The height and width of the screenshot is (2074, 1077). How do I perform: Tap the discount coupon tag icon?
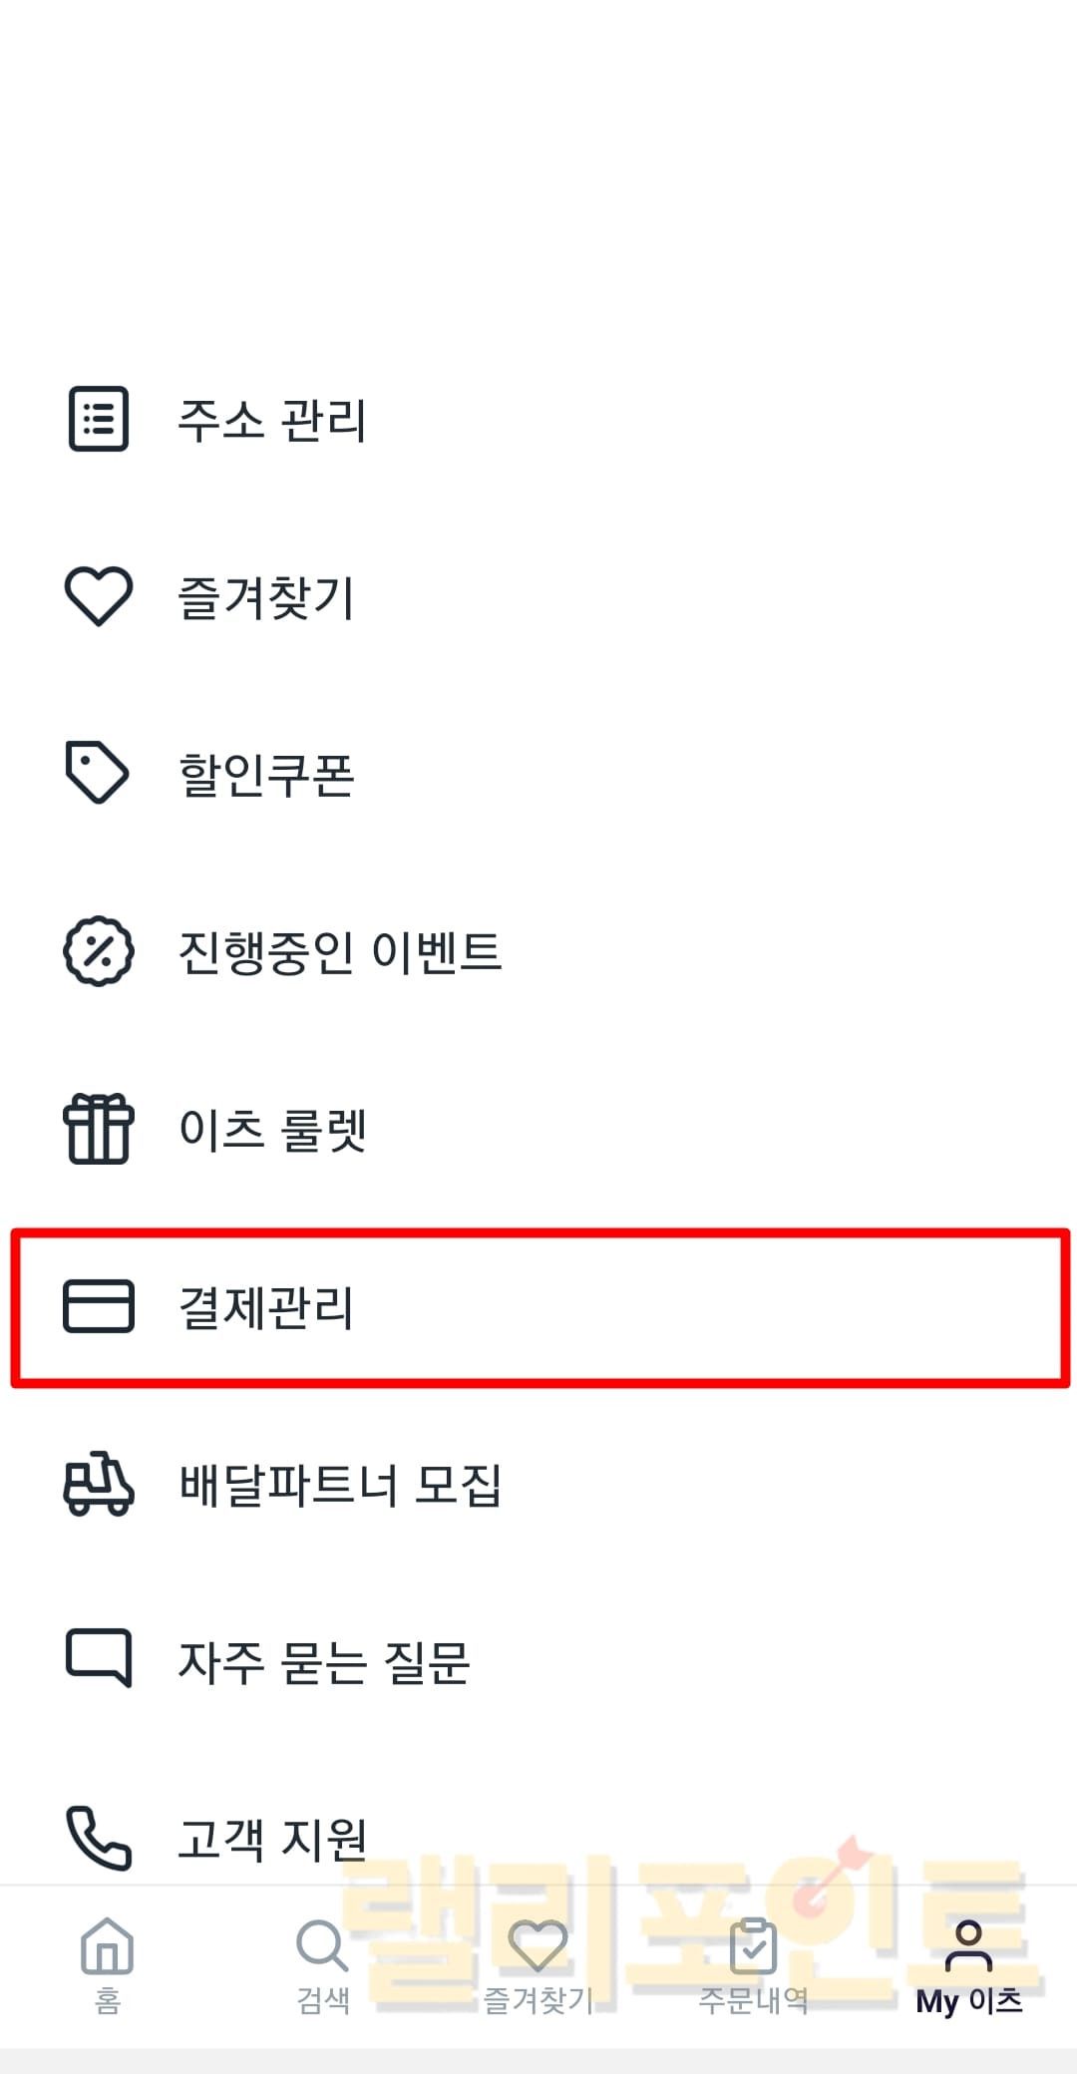(97, 773)
